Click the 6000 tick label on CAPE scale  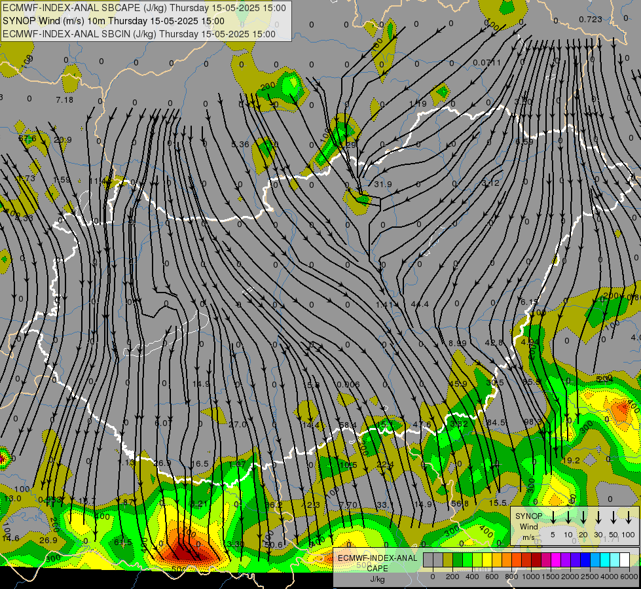[629, 577]
